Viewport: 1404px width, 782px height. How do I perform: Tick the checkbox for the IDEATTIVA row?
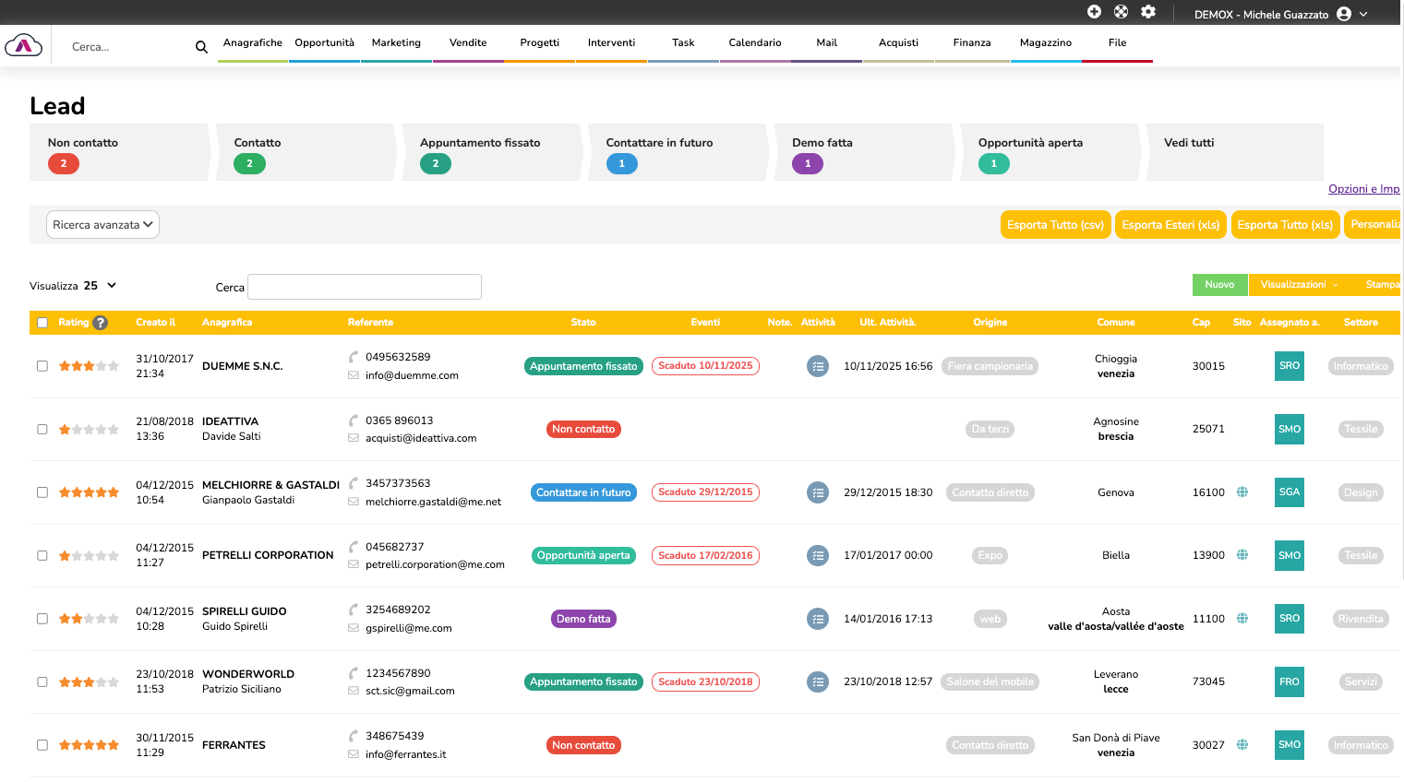click(x=42, y=430)
